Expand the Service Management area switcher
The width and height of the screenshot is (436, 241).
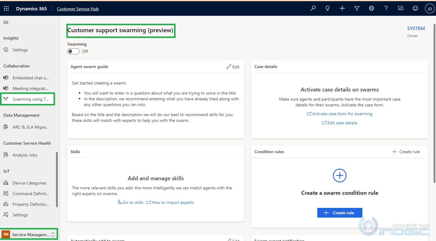pos(53,234)
